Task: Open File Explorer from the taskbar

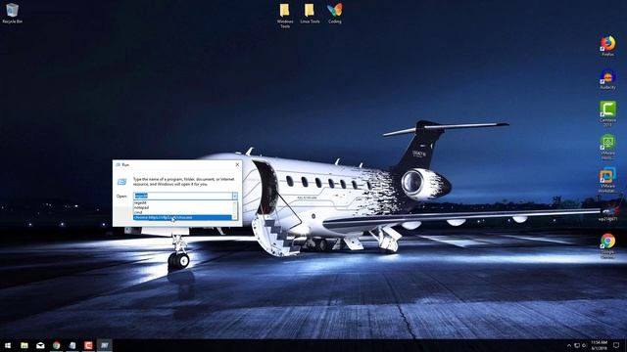Action: 24,345
